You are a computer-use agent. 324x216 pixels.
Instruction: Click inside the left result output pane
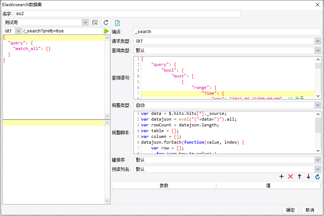54,162
